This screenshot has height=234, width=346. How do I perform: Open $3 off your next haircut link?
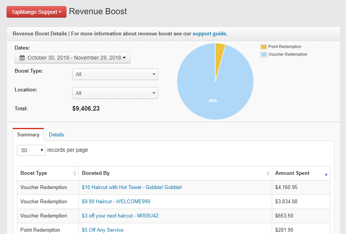[120, 216]
